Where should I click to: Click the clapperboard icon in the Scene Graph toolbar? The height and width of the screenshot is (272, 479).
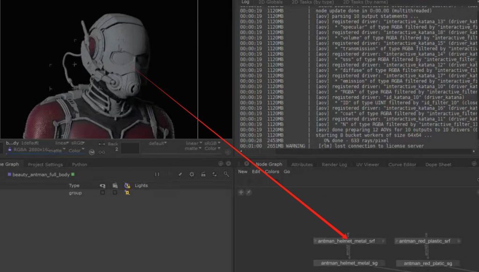pyautogui.click(x=203, y=175)
